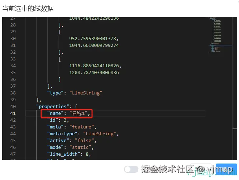Click the value 952.7595390301378
This screenshot has height=180, width=239.
pos(94,39)
